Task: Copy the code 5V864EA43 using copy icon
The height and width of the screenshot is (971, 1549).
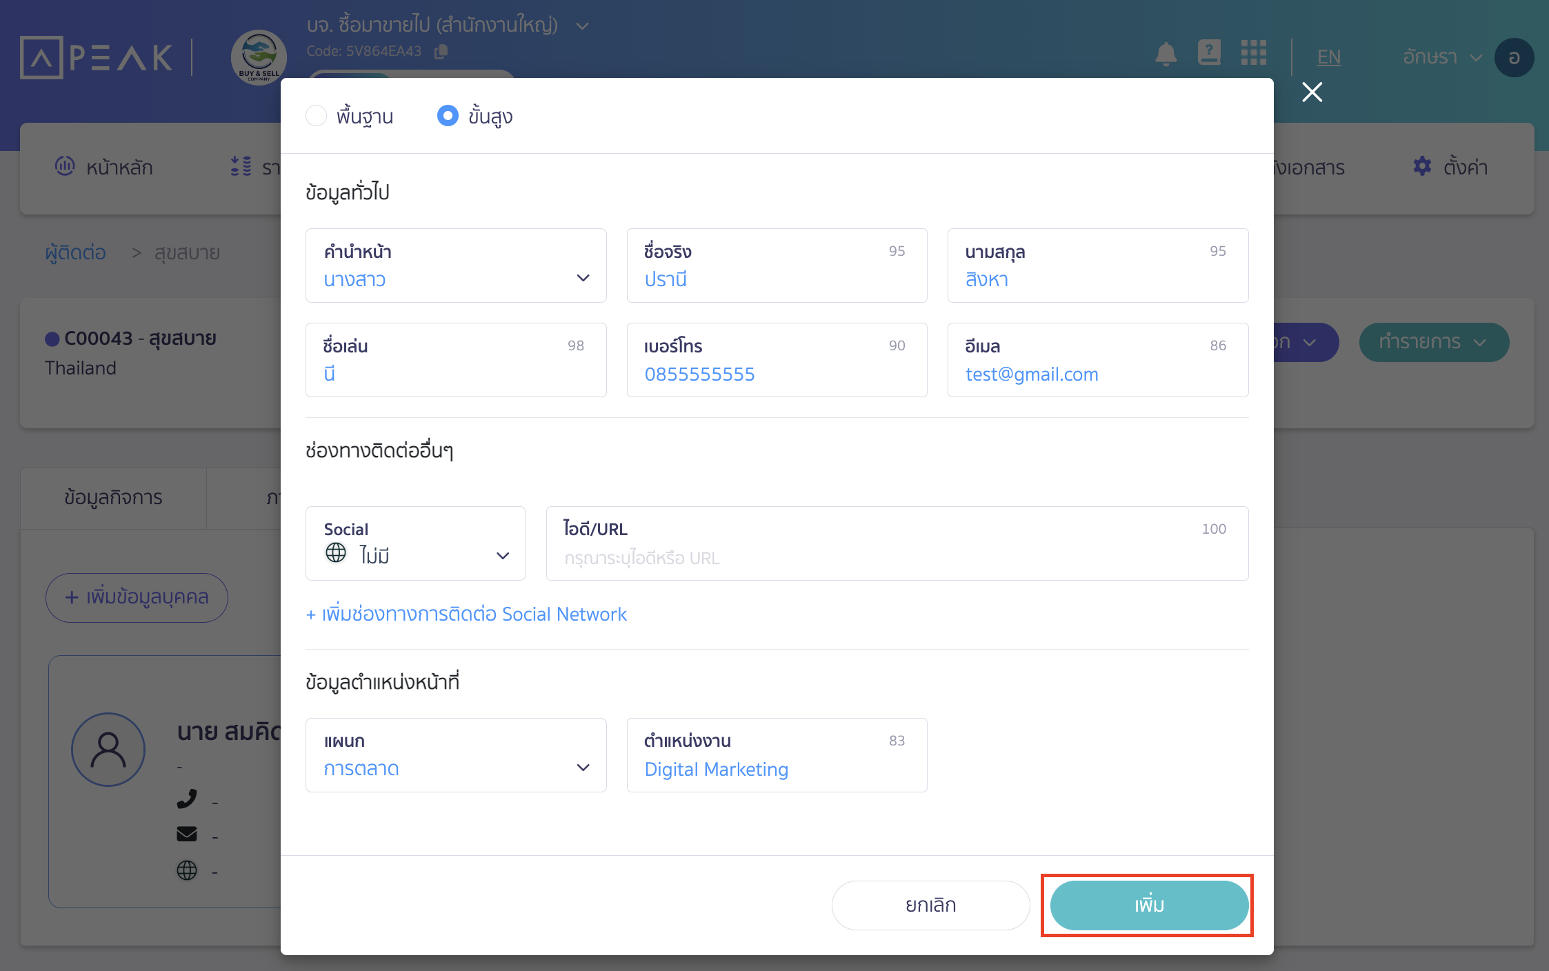Action: click(x=441, y=51)
